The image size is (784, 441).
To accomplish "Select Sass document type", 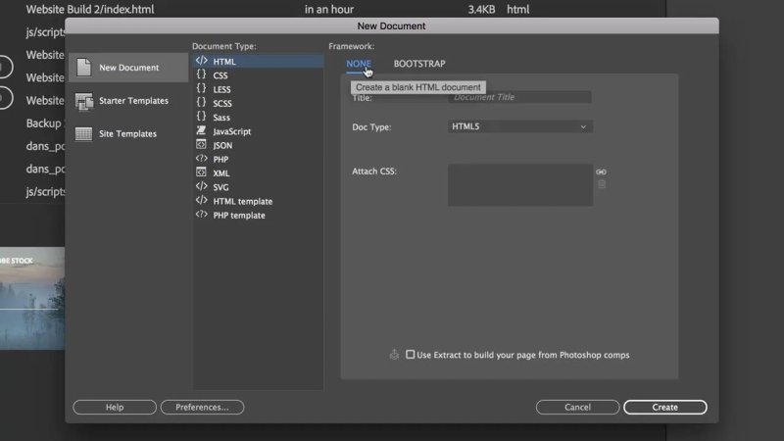I will [259, 118].
